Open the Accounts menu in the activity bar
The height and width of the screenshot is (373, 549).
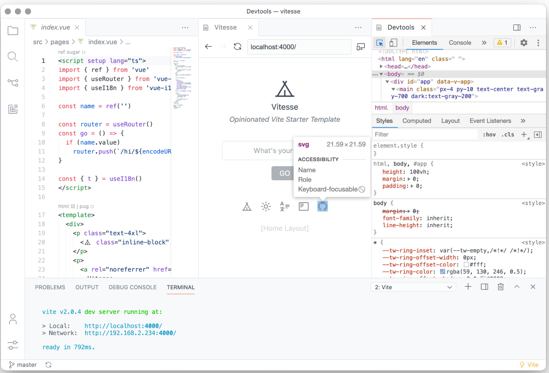13,319
